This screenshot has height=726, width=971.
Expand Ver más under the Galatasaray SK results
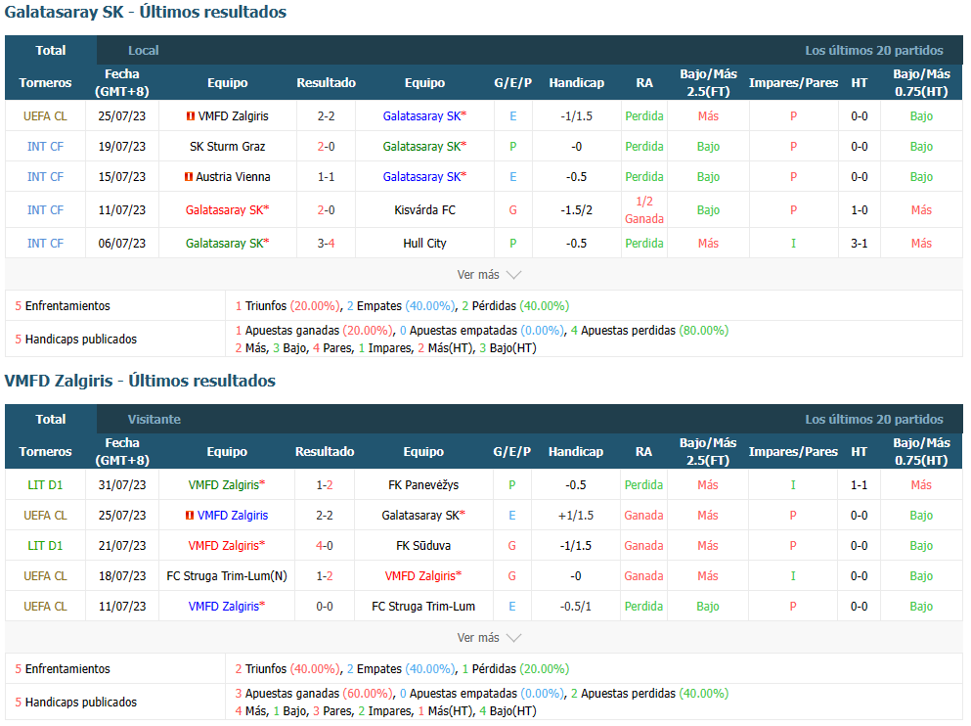[489, 274]
